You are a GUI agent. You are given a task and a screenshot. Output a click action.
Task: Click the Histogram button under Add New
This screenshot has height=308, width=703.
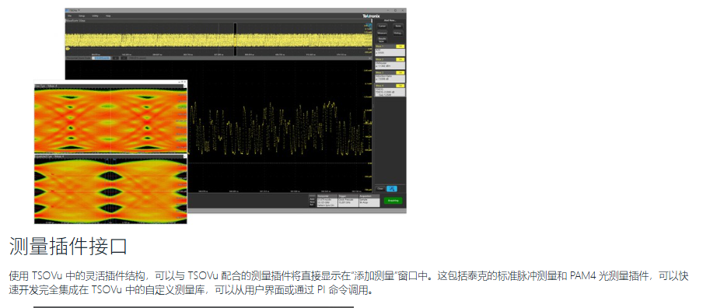coord(398,33)
